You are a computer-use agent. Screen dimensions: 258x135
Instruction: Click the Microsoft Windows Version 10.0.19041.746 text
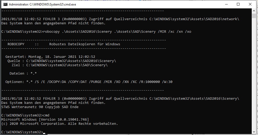click(x=45, y=120)
